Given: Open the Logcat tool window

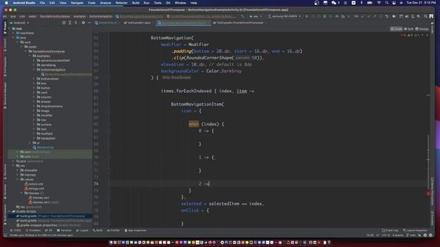Looking at the screenshot, I should pos(82,231).
